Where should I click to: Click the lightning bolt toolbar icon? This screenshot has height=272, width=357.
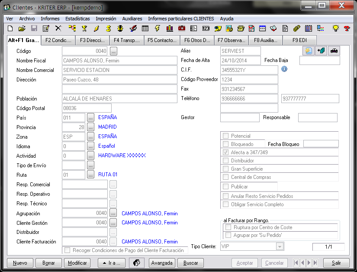point(158,29)
